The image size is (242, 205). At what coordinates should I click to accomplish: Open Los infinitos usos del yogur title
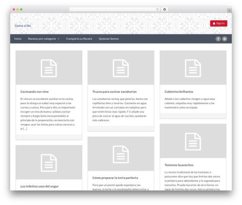tap(39, 187)
